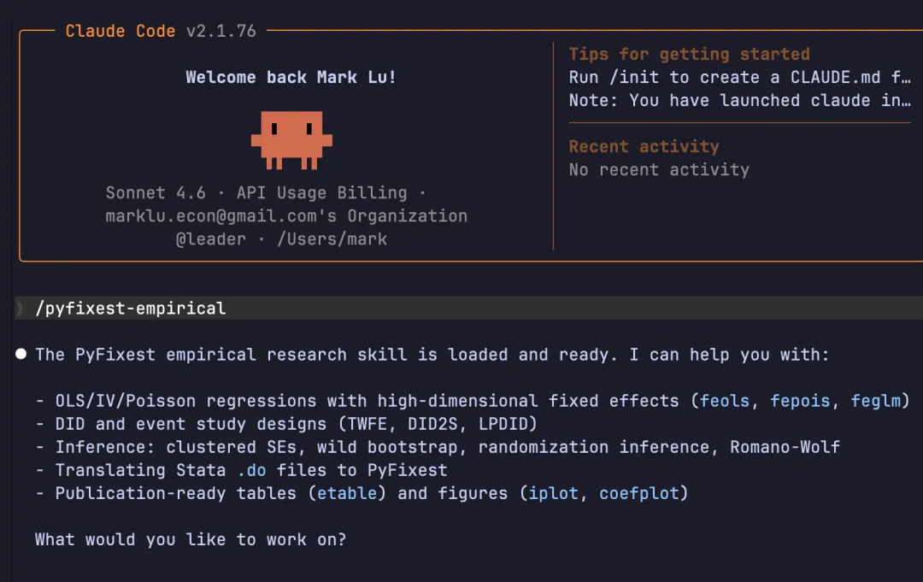Image resolution: width=923 pixels, height=582 pixels.
Task: Click the 'Run /init to create a CLAUDE.md' tip
Action: click(739, 77)
